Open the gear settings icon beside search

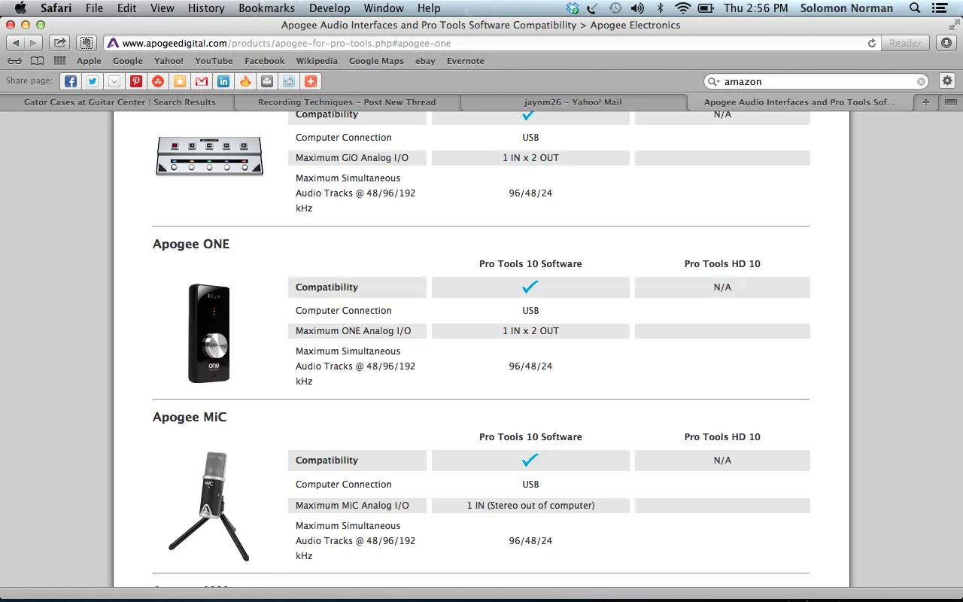point(947,81)
